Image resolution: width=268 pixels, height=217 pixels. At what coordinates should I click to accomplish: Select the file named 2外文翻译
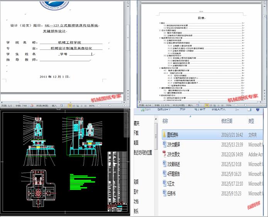point(173,145)
